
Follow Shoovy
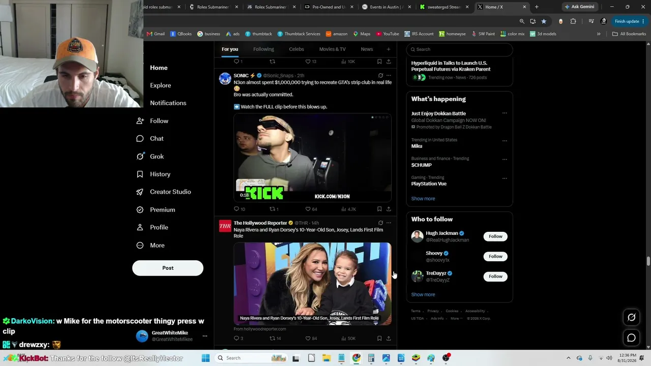[x=495, y=256]
